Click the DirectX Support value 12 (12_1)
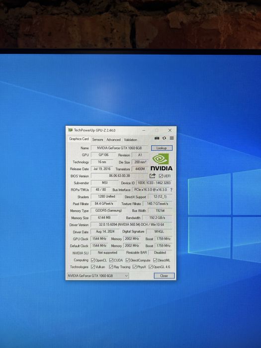Image resolution: width=261 pixels, height=348 pixels. pos(160,196)
